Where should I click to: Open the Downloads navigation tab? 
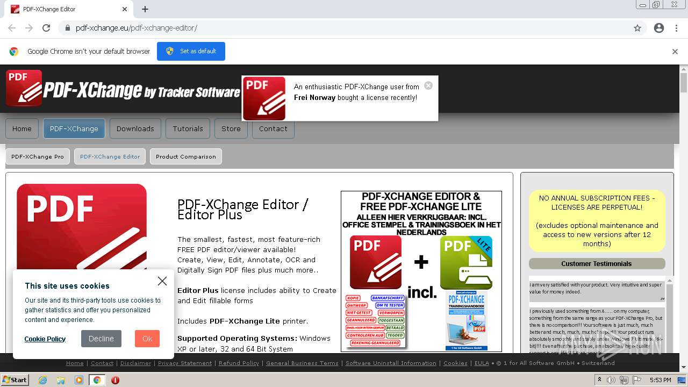(135, 128)
